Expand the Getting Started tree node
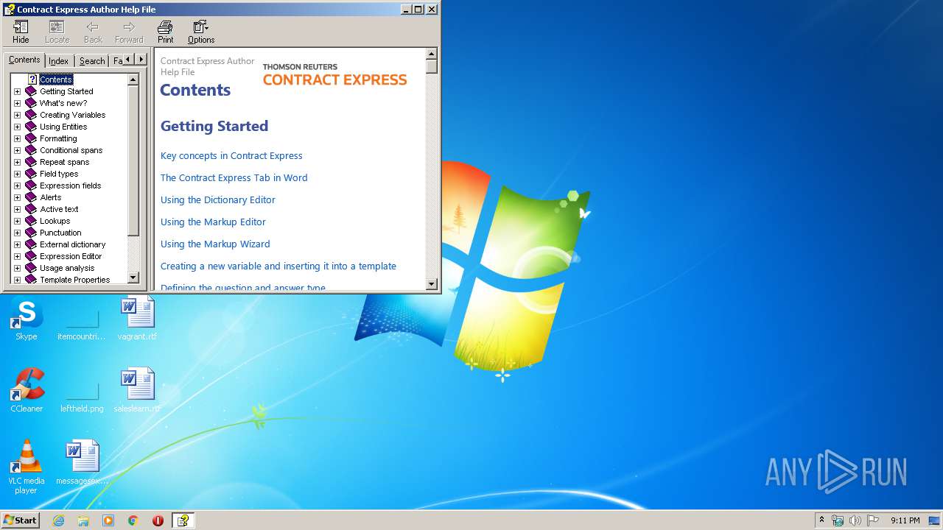The width and height of the screenshot is (943, 530). tap(18, 91)
